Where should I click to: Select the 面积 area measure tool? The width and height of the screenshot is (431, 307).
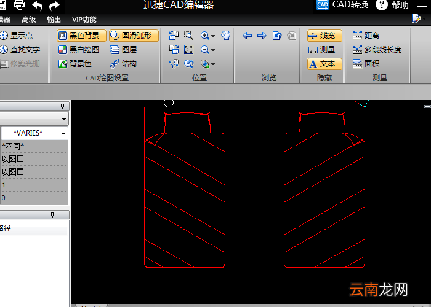(x=366, y=64)
